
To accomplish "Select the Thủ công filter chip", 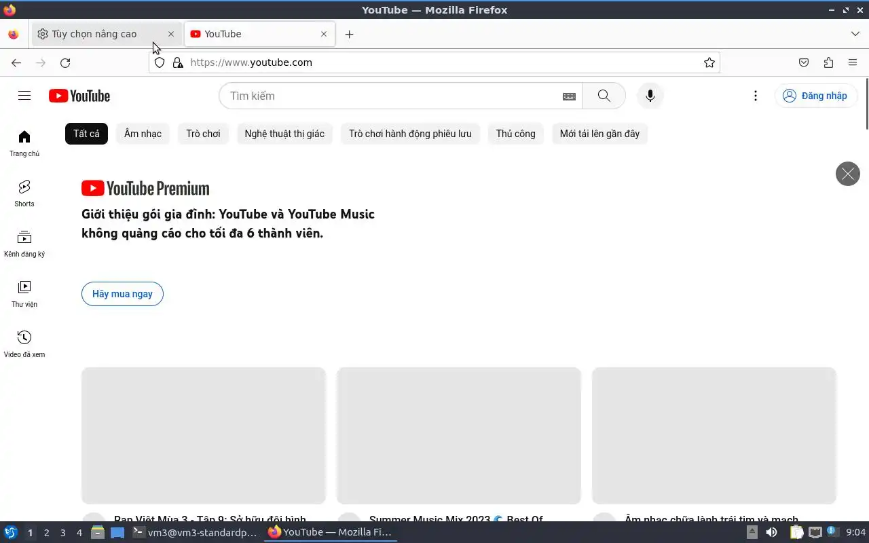I will [515, 134].
